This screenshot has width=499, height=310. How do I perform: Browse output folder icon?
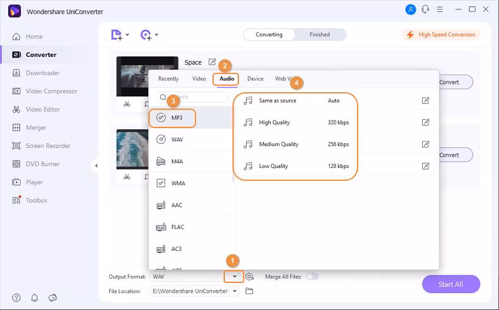coord(249,291)
